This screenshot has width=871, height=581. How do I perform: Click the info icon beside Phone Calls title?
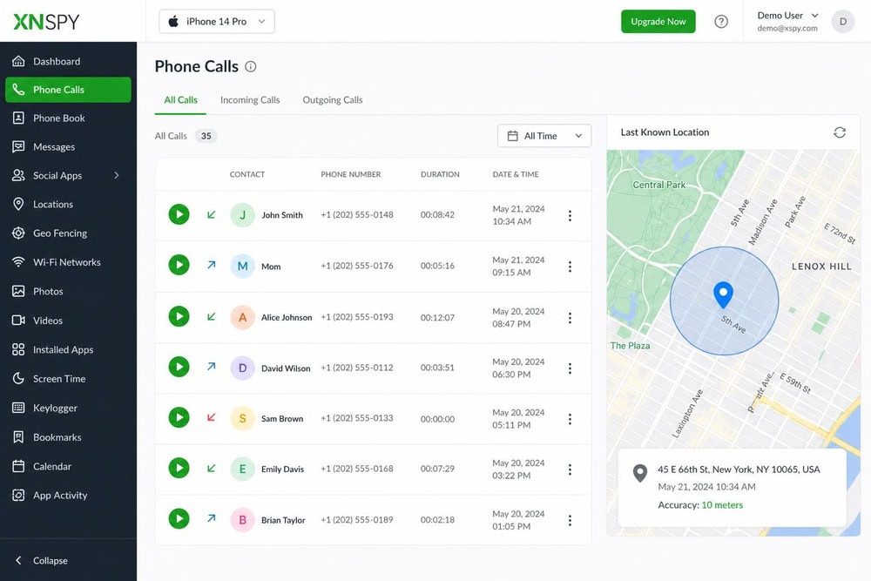tap(251, 67)
